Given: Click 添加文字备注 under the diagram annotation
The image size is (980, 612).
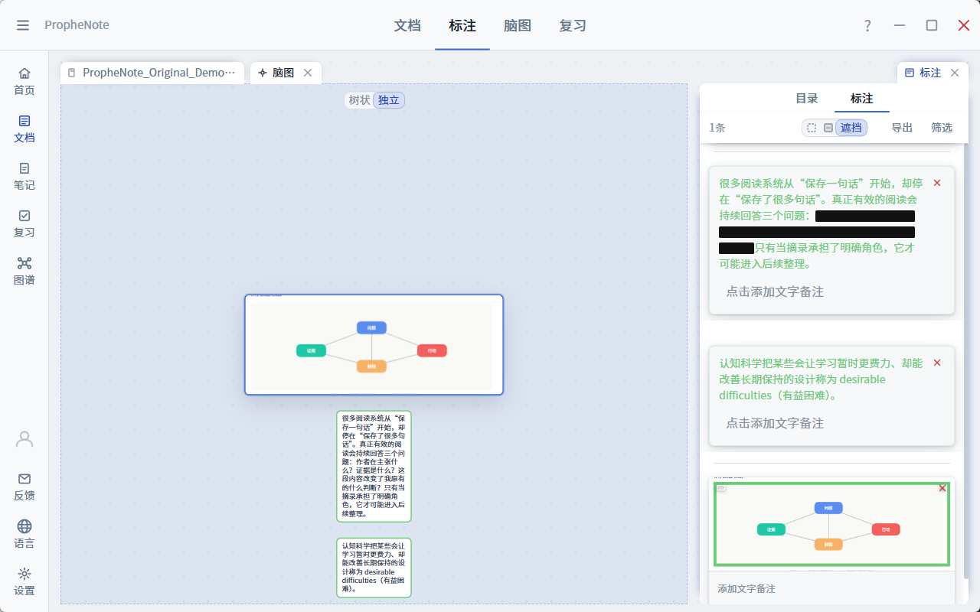Looking at the screenshot, I should [746, 589].
